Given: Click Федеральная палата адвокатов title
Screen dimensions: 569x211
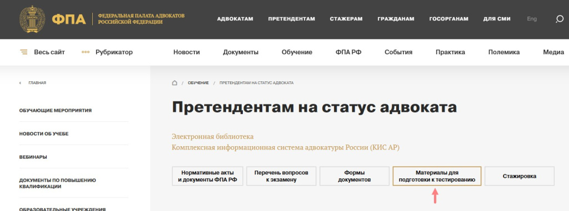Looking at the screenshot, I should pos(141,19).
